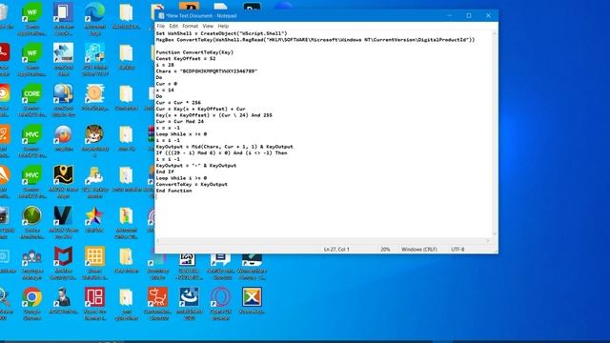
Task: Place cursor in line 'End Function'
Action: click(173, 191)
